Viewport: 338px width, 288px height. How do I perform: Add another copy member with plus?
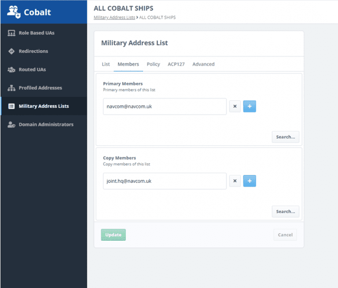pos(250,181)
